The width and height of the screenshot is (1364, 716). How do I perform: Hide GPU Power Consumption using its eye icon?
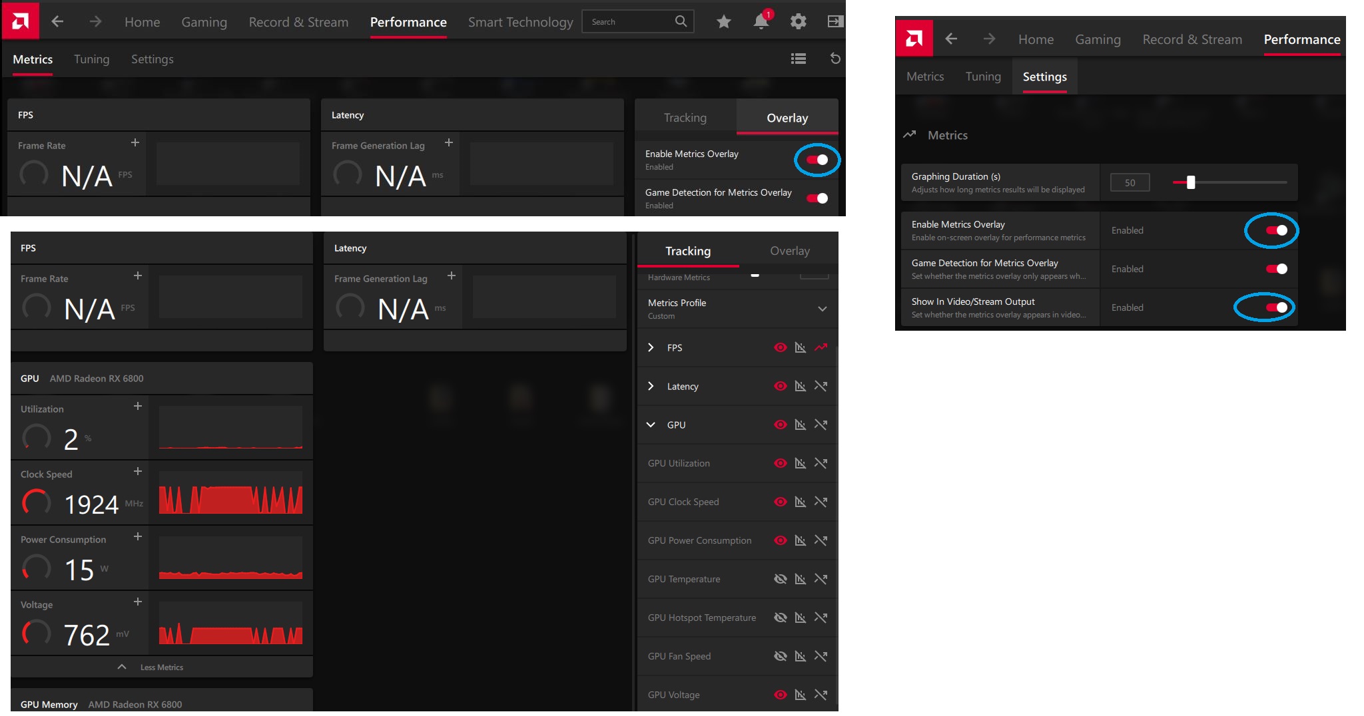point(781,540)
